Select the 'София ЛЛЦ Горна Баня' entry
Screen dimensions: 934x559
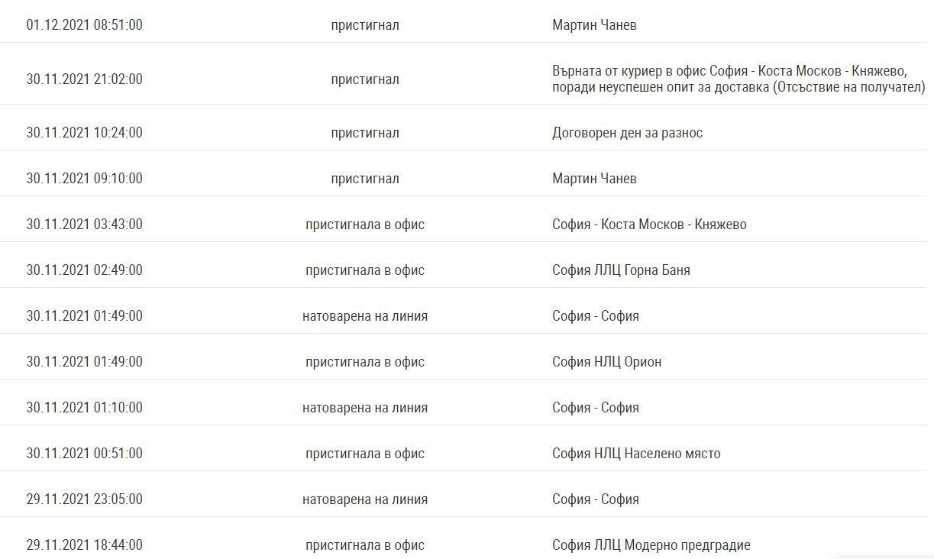click(x=621, y=270)
